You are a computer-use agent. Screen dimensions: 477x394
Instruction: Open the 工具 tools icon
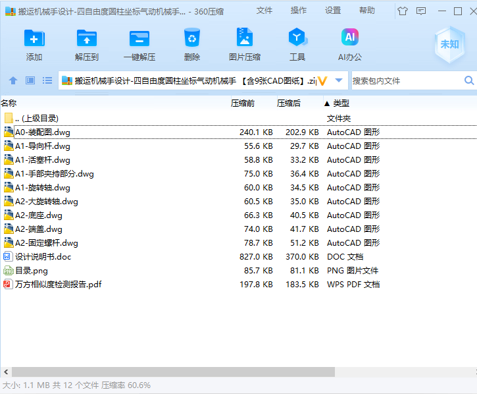[297, 37]
